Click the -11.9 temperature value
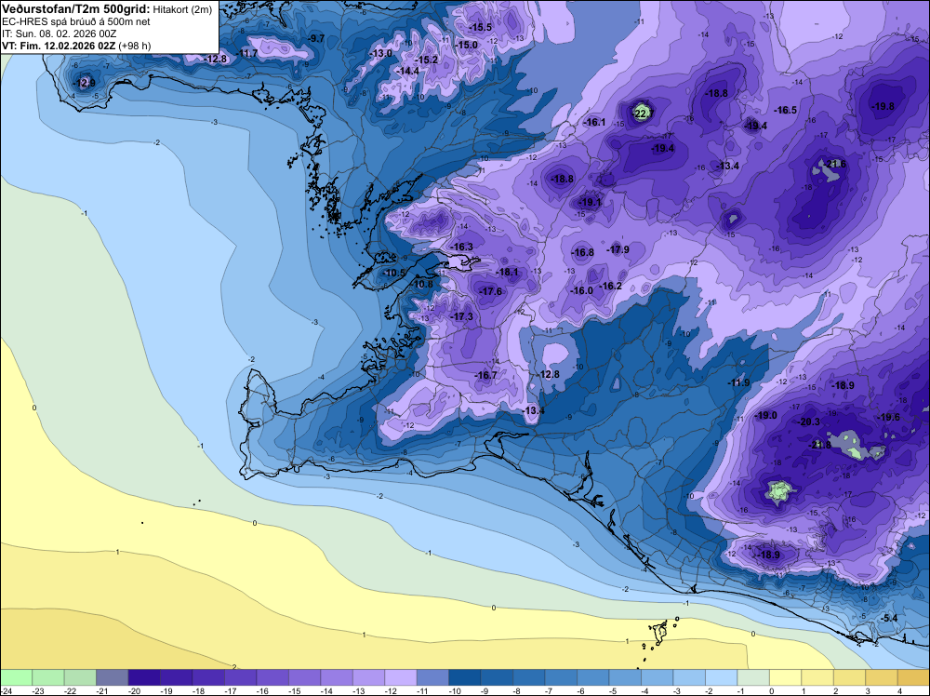930x696 pixels. 738,383
